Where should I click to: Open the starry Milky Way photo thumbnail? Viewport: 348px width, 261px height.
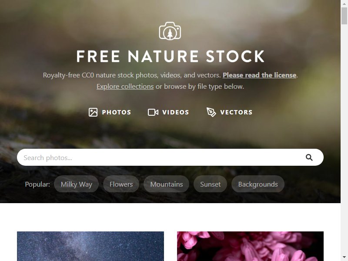click(x=90, y=246)
